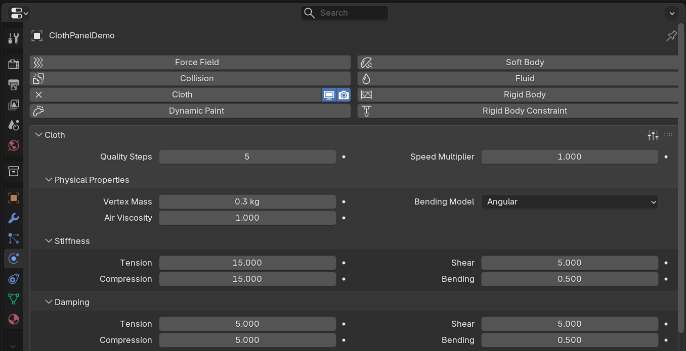The image size is (686, 351).
Task: Toggle Cloth show in viewport
Action: tap(329, 94)
